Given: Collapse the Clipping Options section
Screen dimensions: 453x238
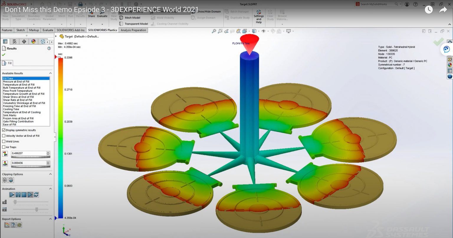Looking at the screenshot, I should point(50,174).
